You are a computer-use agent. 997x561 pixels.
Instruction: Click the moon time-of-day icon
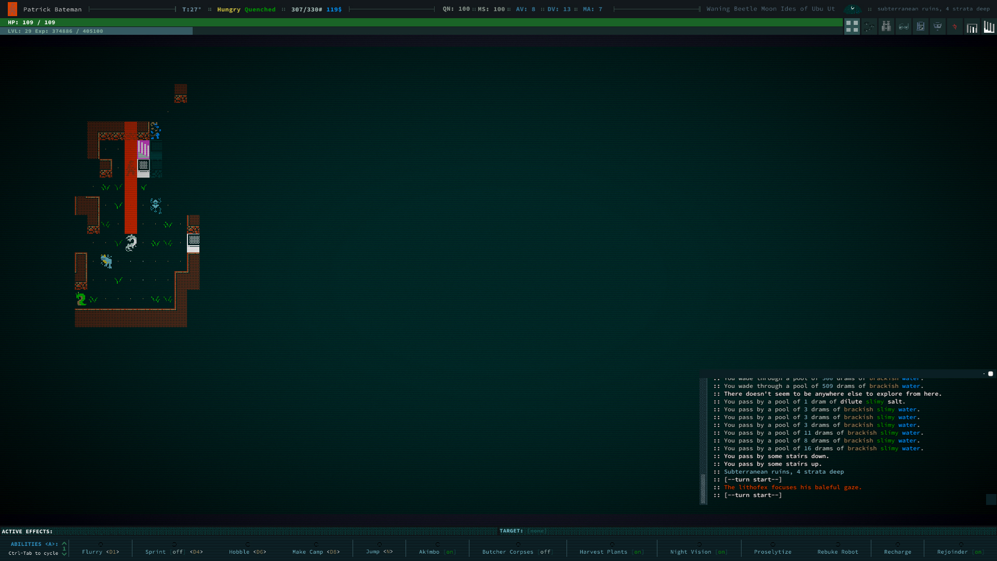pos(852,9)
